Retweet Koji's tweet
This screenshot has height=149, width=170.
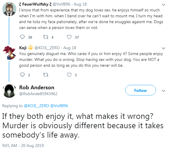click(46, 75)
